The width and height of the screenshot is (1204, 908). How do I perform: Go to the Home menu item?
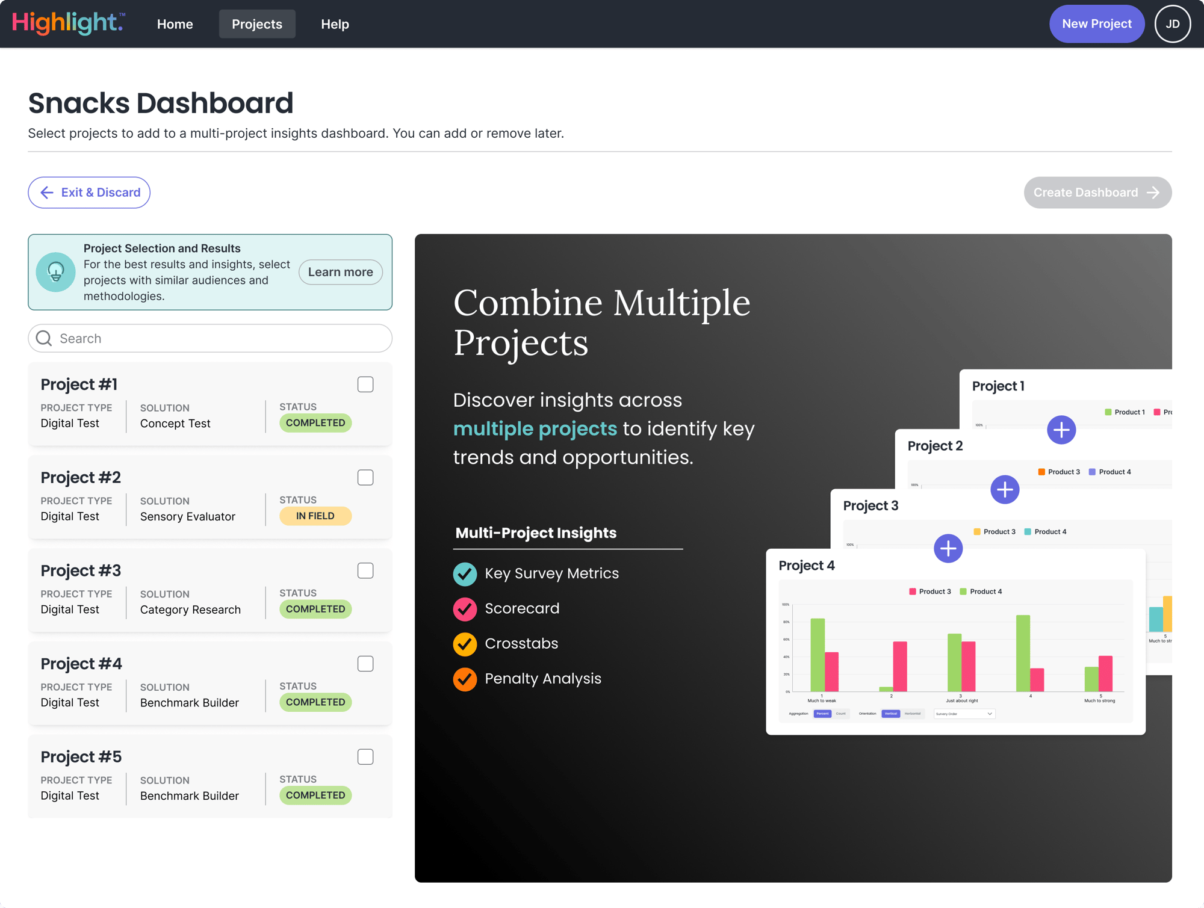(x=175, y=24)
